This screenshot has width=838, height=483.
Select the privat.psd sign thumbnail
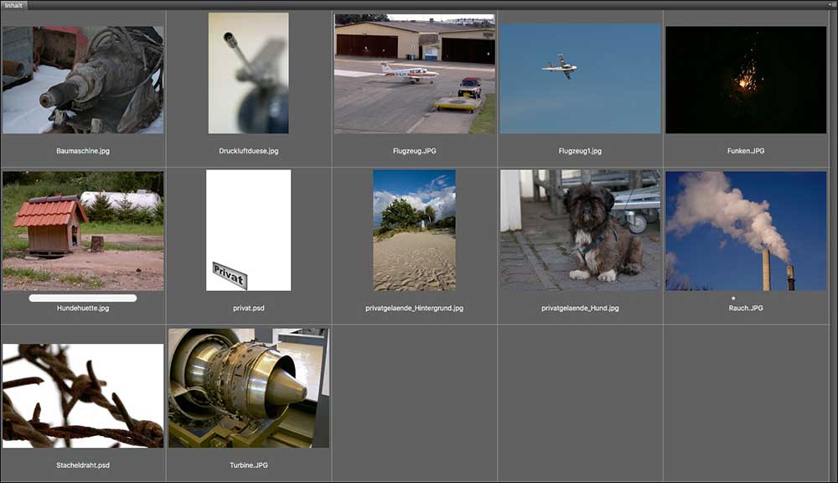pyautogui.click(x=248, y=230)
